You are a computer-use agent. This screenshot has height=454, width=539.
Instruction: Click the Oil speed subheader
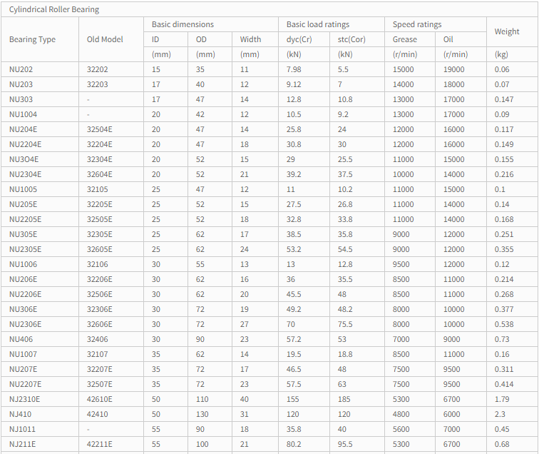coord(448,39)
